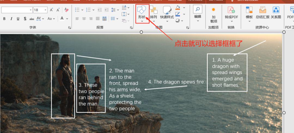Click the line spacing icon
This screenshot has width=294, height=133.
coord(114,10)
